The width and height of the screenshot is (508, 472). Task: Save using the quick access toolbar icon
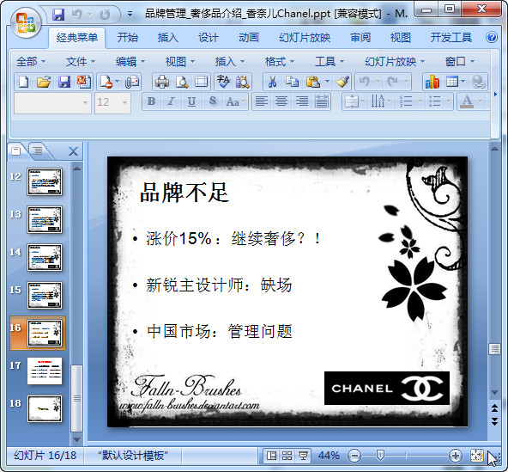[x=58, y=15]
